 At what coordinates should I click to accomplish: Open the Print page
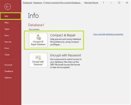pos(7,48)
